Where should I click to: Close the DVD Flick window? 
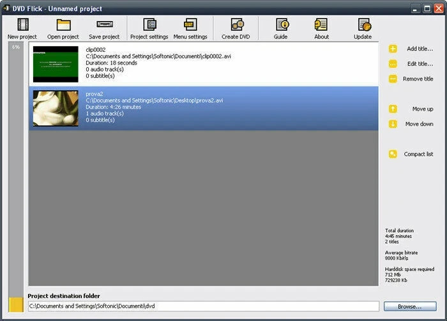tap(439, 8)
